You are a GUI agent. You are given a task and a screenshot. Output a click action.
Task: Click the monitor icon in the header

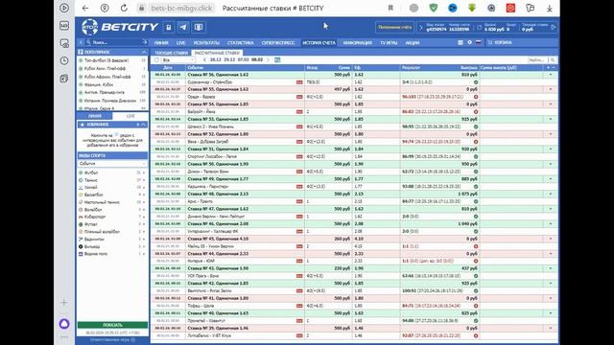[199, 27]
